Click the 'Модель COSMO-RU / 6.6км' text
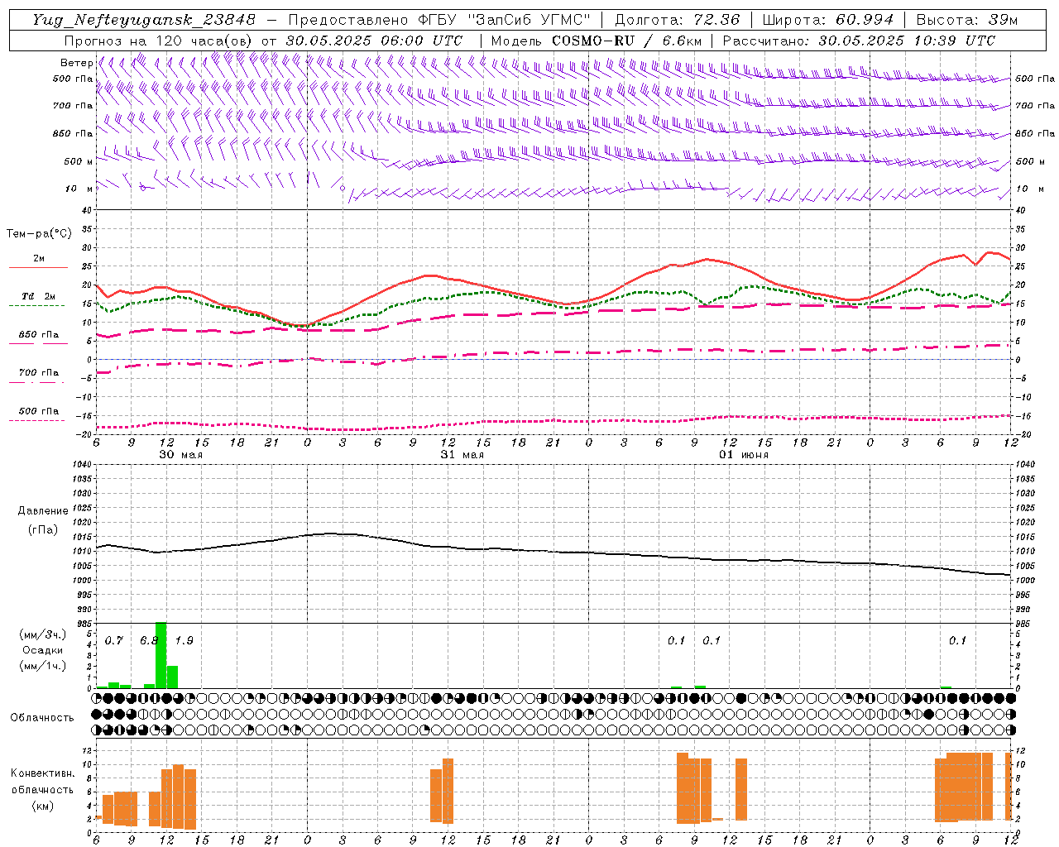The image size is (1059, 847). [597, 41]
